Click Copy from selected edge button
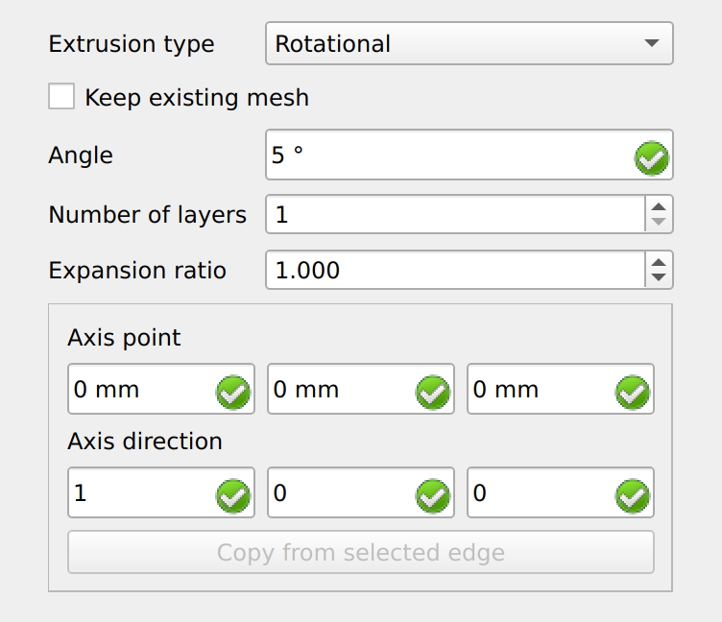The image size is (722, 622). tap(361, 552)
